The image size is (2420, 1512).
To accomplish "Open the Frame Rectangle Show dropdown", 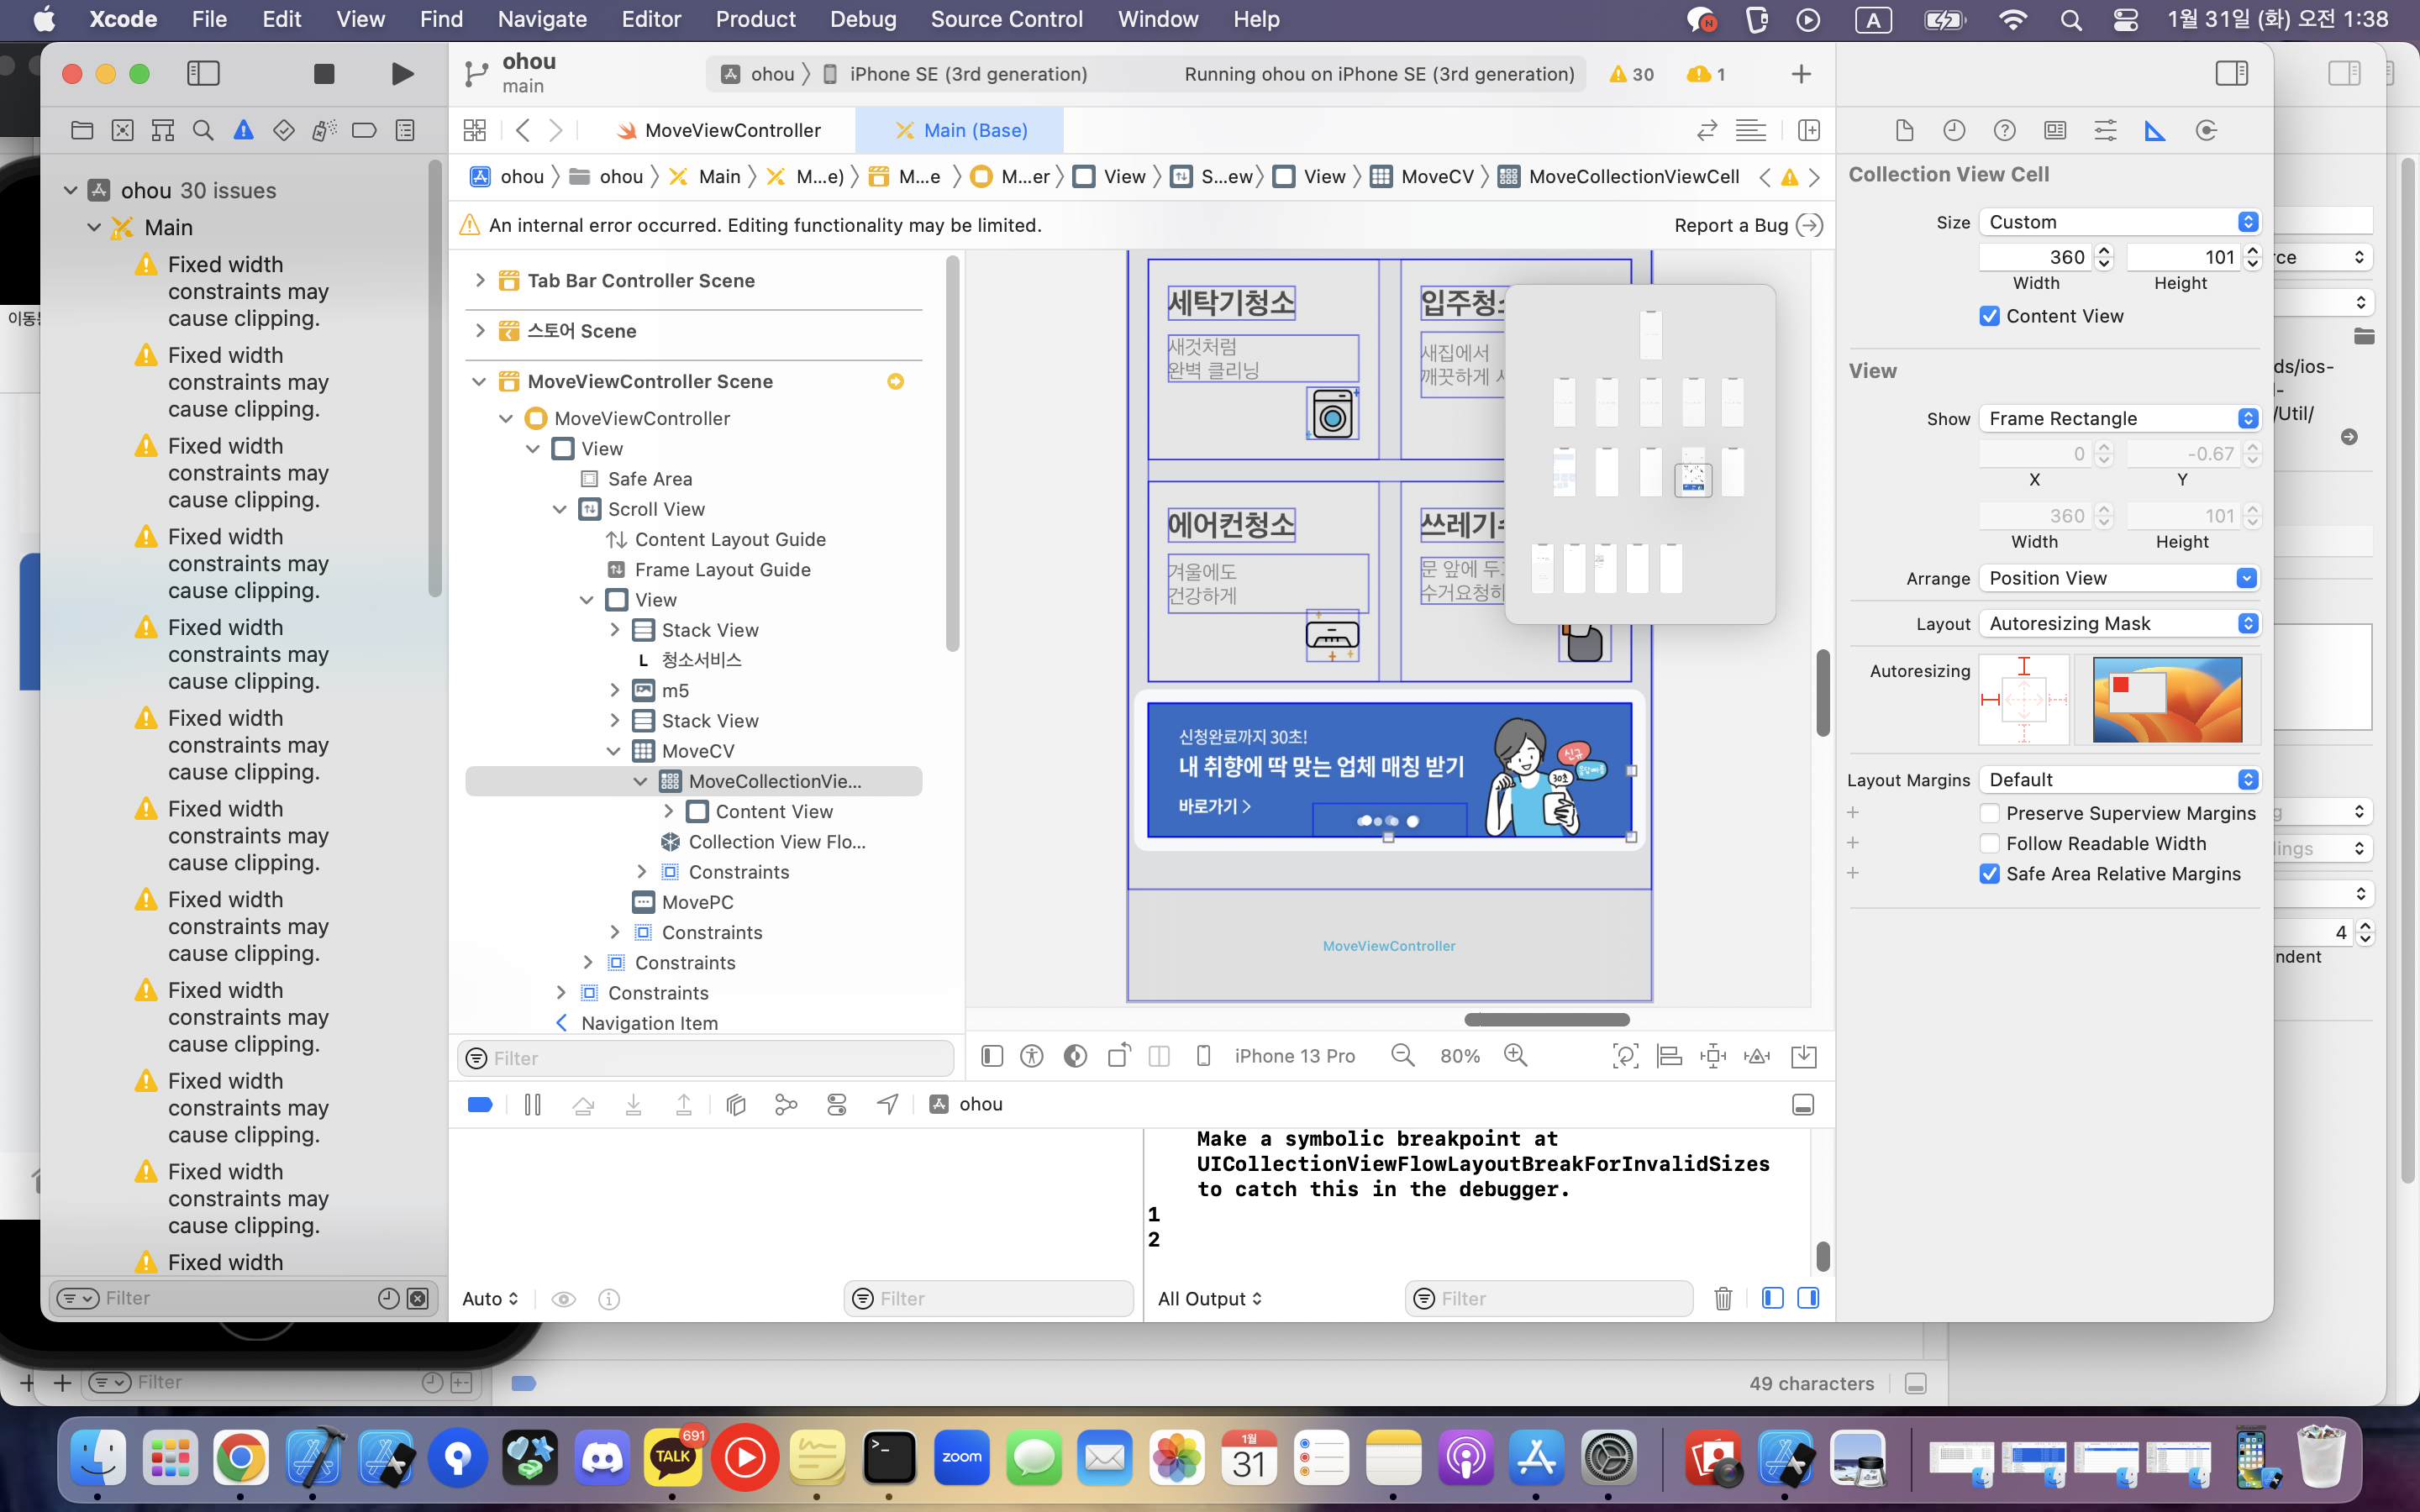I will 2119,418.
